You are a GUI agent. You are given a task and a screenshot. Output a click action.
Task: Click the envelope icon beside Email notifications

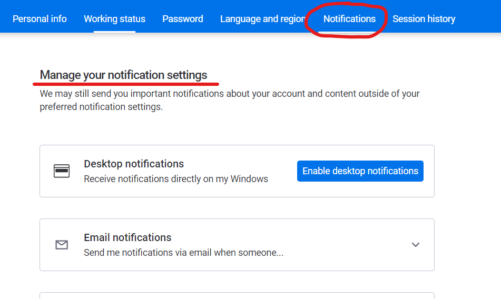pyautogui.click(x=62, y=245)
